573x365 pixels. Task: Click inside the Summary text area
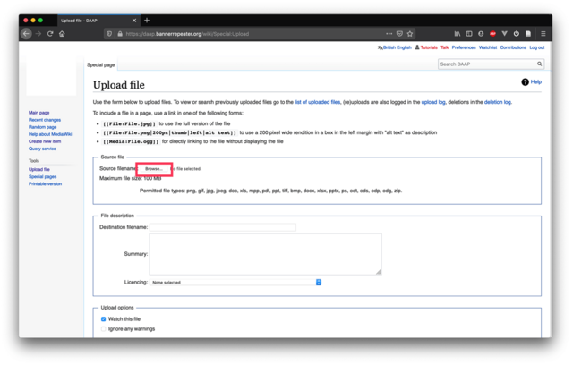click(265, 254)
